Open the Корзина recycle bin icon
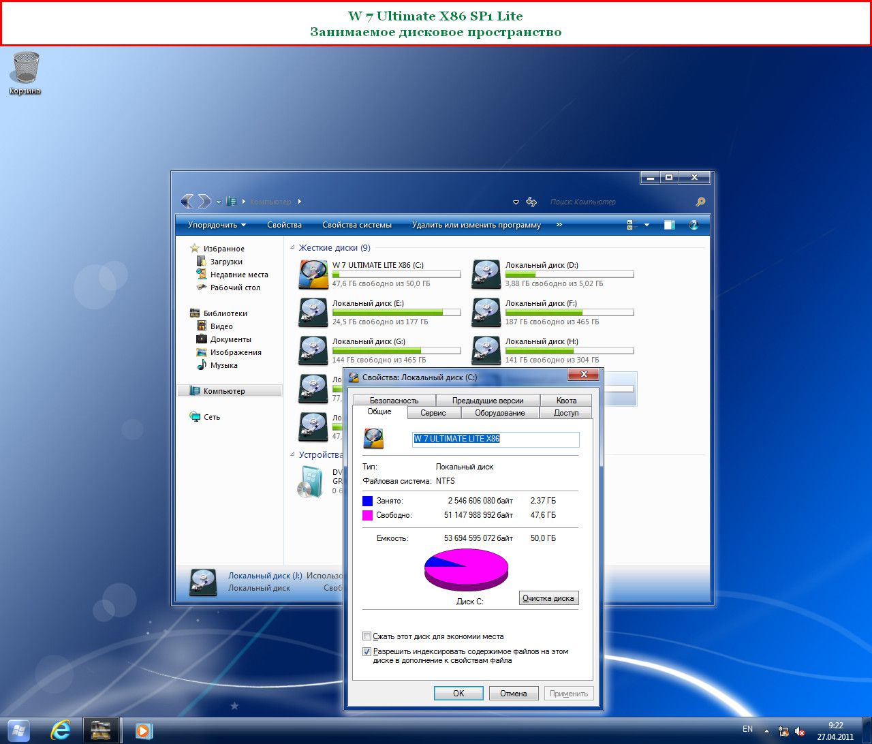Screen dimensions: 872x744 (25, 73)
